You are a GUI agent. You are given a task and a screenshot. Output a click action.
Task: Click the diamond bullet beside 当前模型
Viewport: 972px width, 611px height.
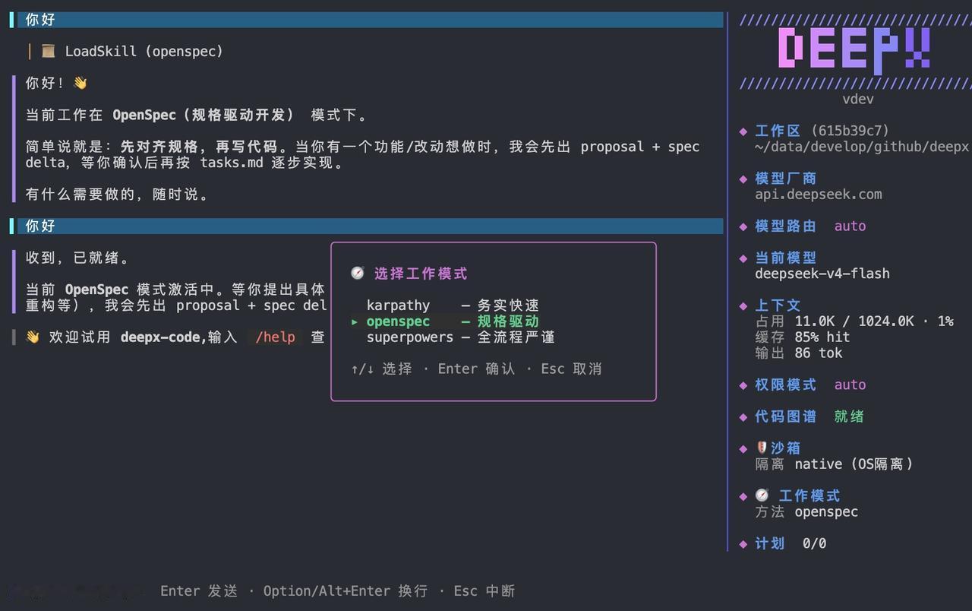pos(743,258)
